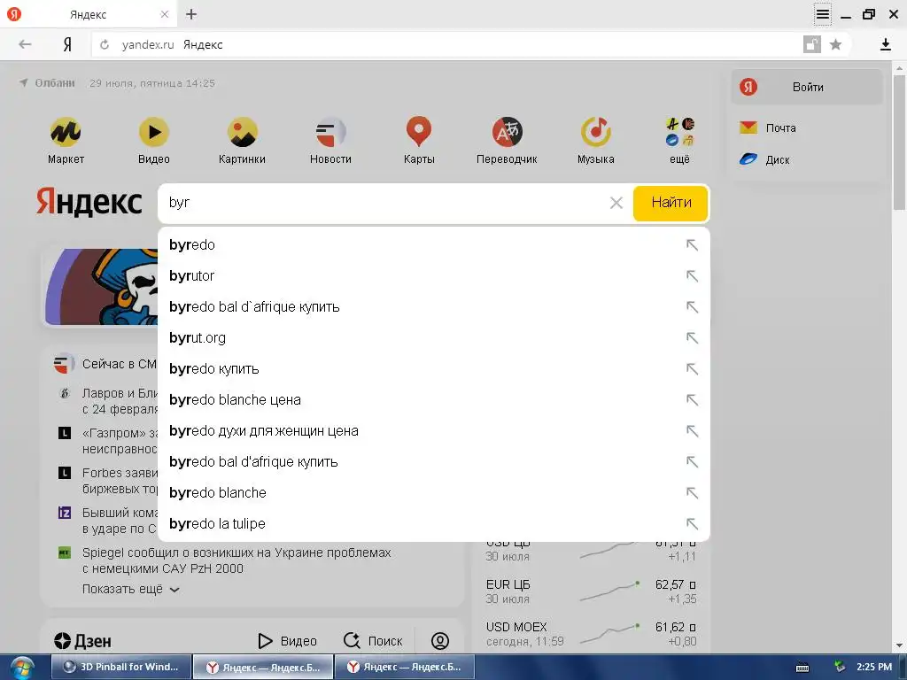Pick the byredo купить suggestion
The image size is (907, 680).
pos(434,369)
